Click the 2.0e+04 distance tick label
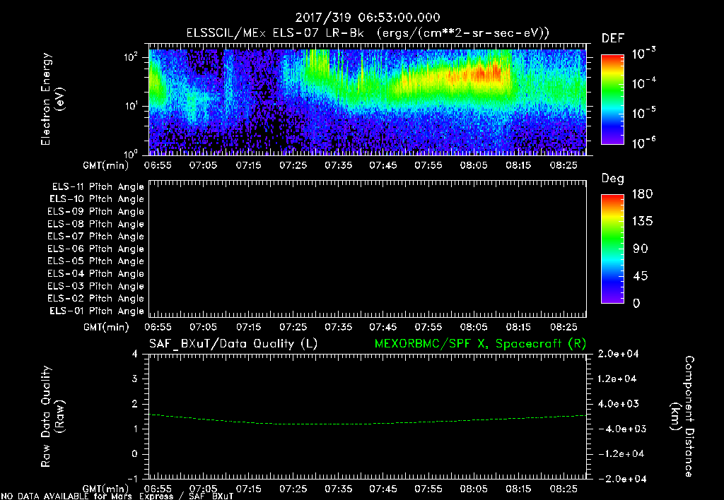724x500 pixels. [618, 354]
